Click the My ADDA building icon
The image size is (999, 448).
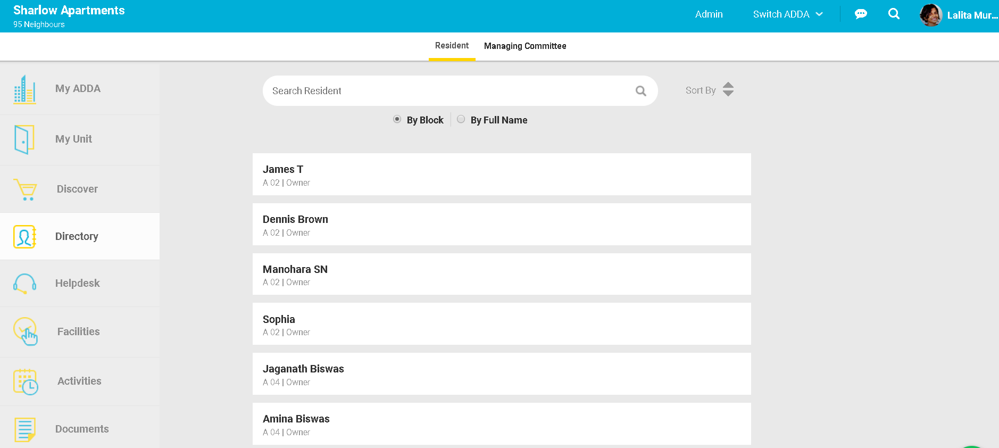click(25, 89)
